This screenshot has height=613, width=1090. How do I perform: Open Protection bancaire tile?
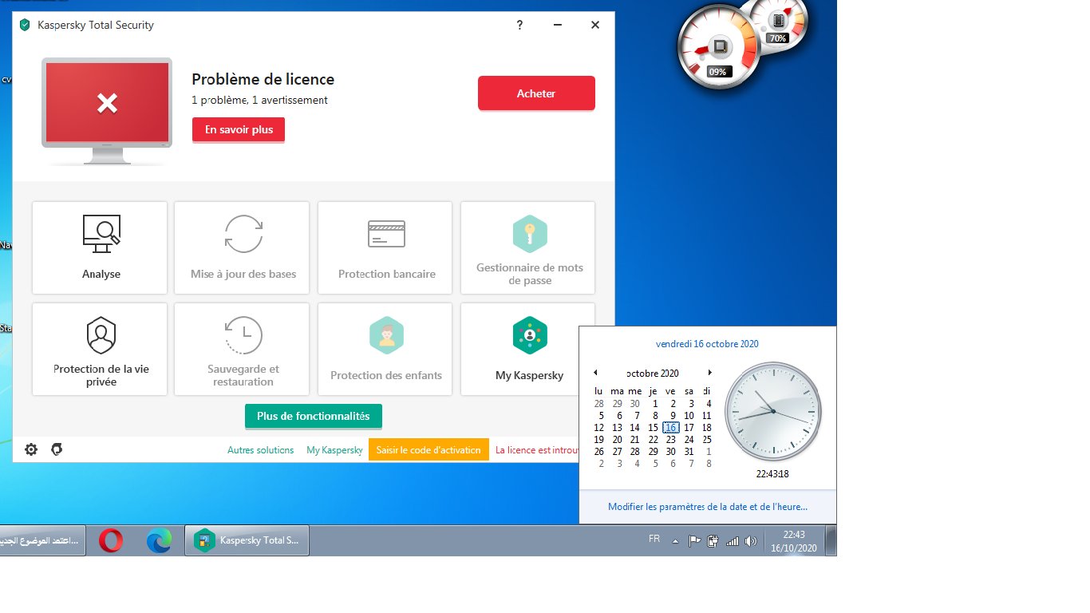click(x=385, y=247)
